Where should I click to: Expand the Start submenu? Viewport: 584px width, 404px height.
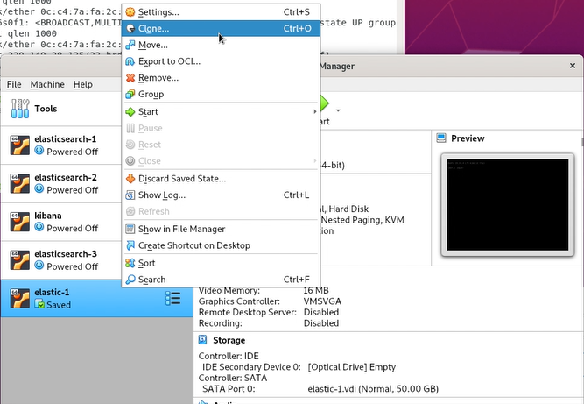pyautogui.click(x=221, y=111)
